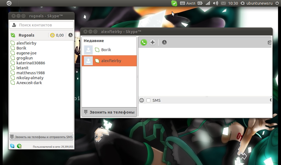This screenshot has height=165, width=281.
Task: Click the keyboard icon next to Англ
Action: pyautogui.click(x=182, y=3)
